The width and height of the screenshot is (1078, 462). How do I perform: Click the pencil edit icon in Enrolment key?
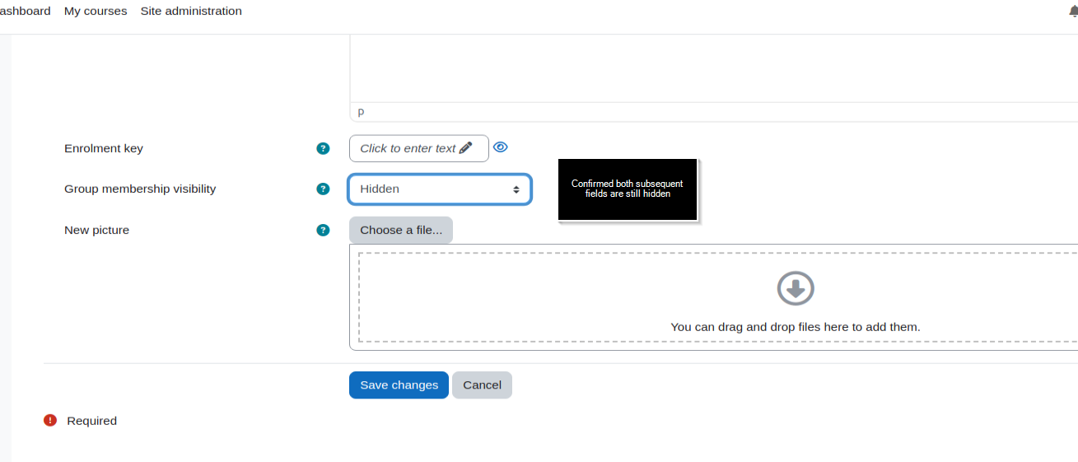tap(466, 148)
